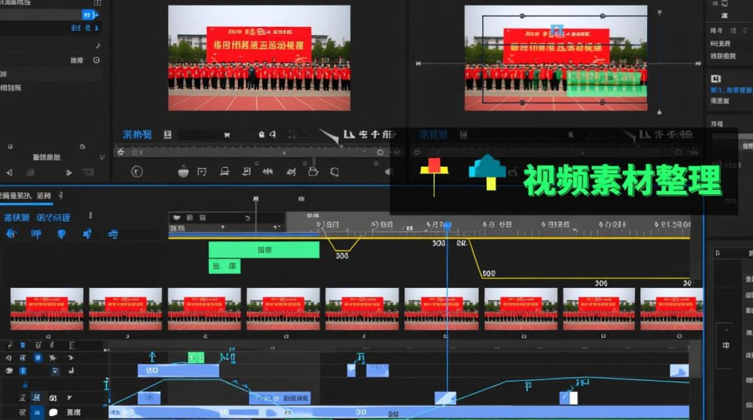The height and width of the screenshot is (420, 753).
Task: Click the source monitor preview image
Action: pyautogui.click(x=259, y=58)
